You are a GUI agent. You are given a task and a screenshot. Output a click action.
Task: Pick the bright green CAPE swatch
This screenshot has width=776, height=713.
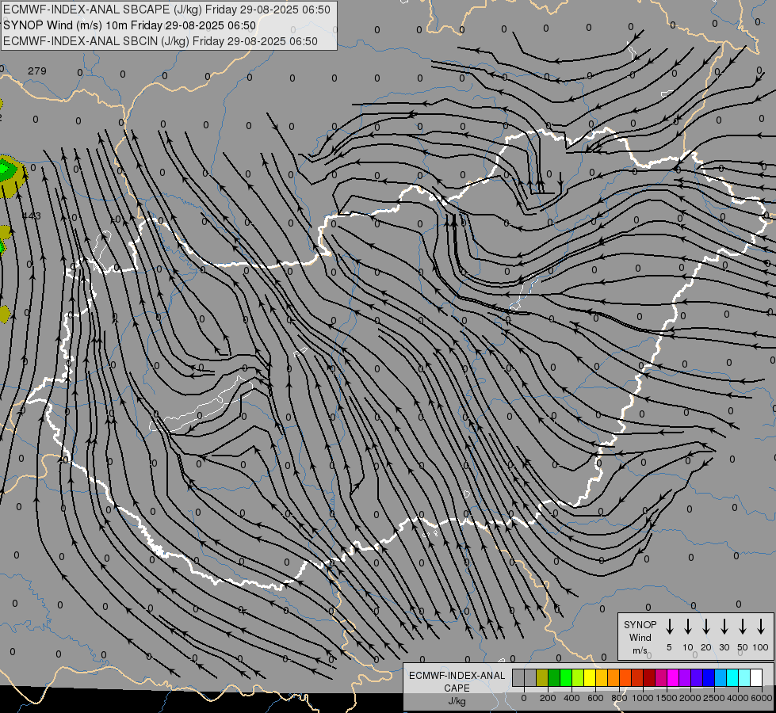(566, 677)
